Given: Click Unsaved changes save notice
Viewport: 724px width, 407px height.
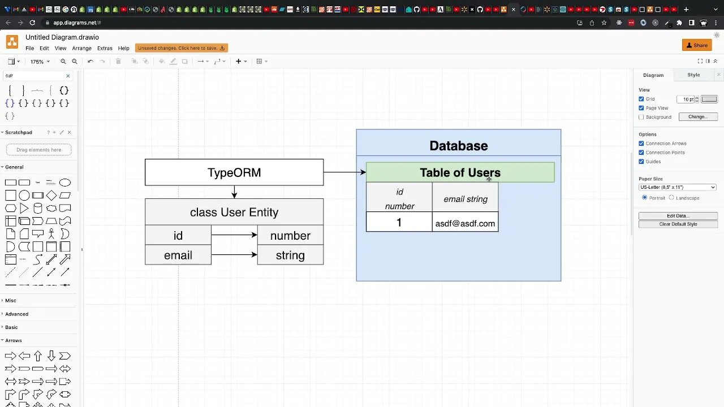Looking at the screenshot, I should (182, 48).
